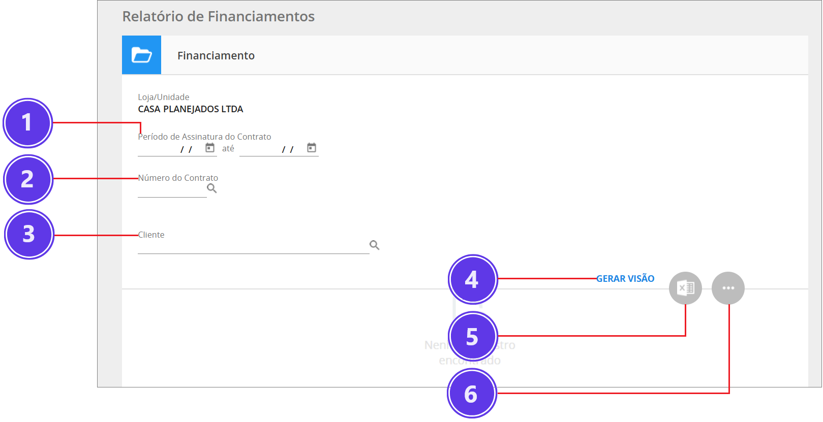Open the end date calendar picker

click(x=312, y=148)
